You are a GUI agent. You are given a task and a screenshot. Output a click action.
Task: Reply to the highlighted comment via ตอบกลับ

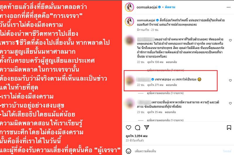tap(171, 85)
